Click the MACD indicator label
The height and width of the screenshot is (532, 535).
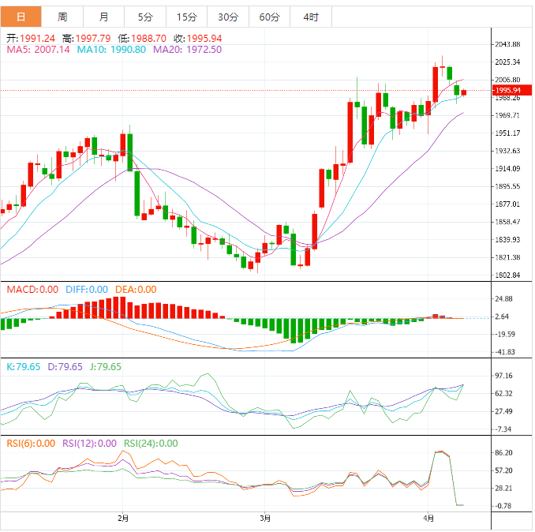(x=32, y=290)
